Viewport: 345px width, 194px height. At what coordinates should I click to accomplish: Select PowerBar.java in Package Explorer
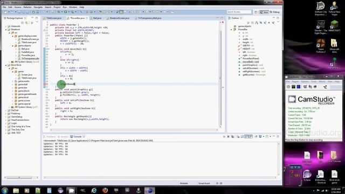pyautogui.click(x=28, y=56)
